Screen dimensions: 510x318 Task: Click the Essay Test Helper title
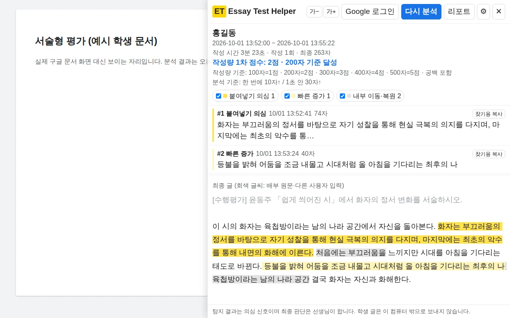(262, 12)
